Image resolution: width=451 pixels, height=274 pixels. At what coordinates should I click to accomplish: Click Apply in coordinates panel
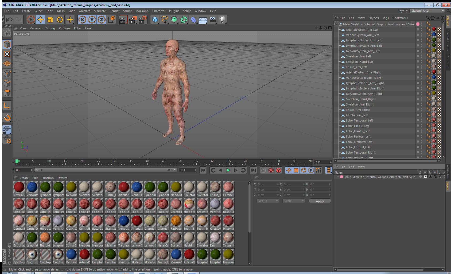[x=320, y=201]
